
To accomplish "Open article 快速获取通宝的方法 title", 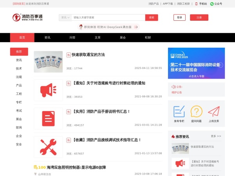I will click(x=88, y=55).
